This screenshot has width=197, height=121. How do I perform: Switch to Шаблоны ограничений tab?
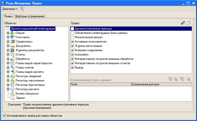[30, 16]
